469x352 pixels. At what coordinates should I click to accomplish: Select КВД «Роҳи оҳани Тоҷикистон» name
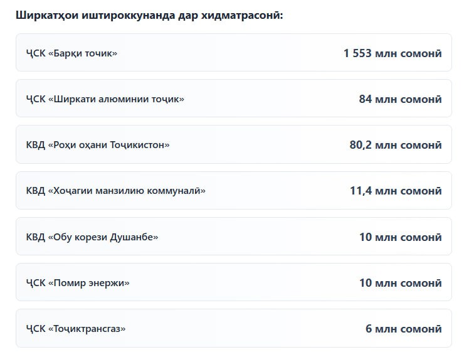tap(98, 145)
